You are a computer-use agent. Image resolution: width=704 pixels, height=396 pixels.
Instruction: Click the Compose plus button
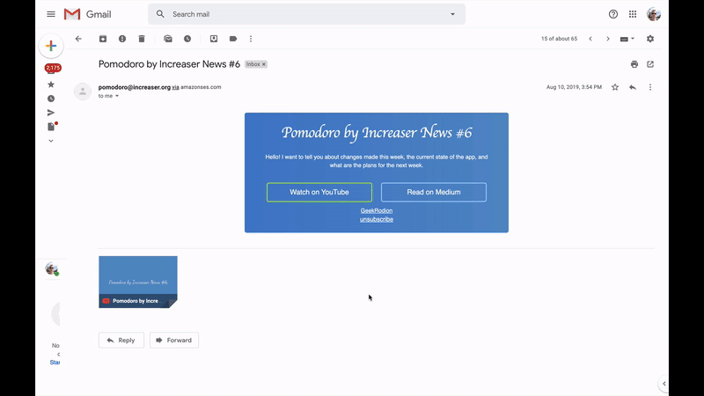coord(51,46)
